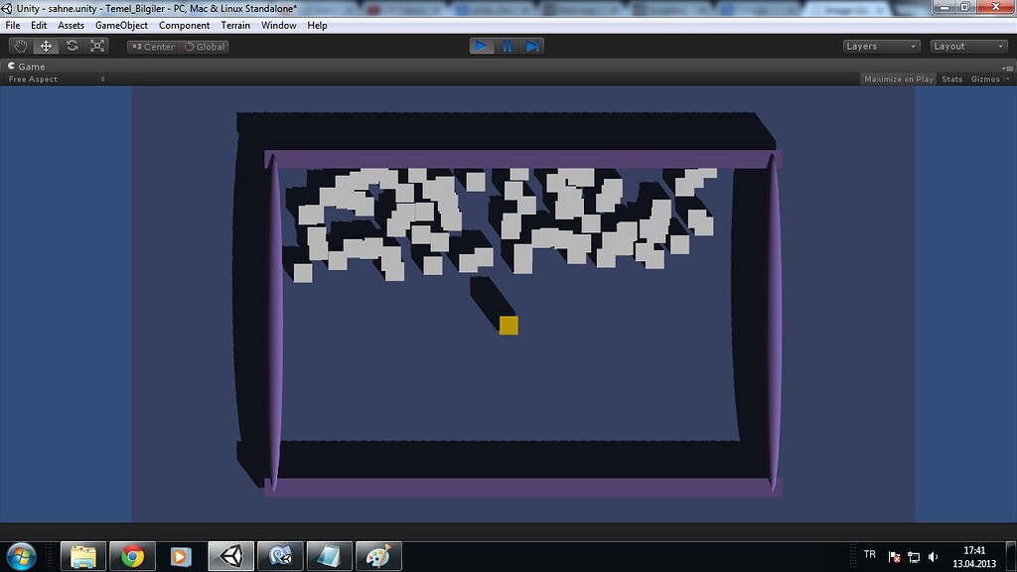The height and width of the screenshot is (572, 1017).
Task: Select the Move (translate) tool
Action: coord(46,46)
